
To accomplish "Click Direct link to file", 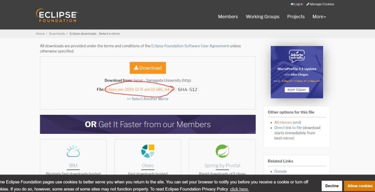I will coord(288,128).
